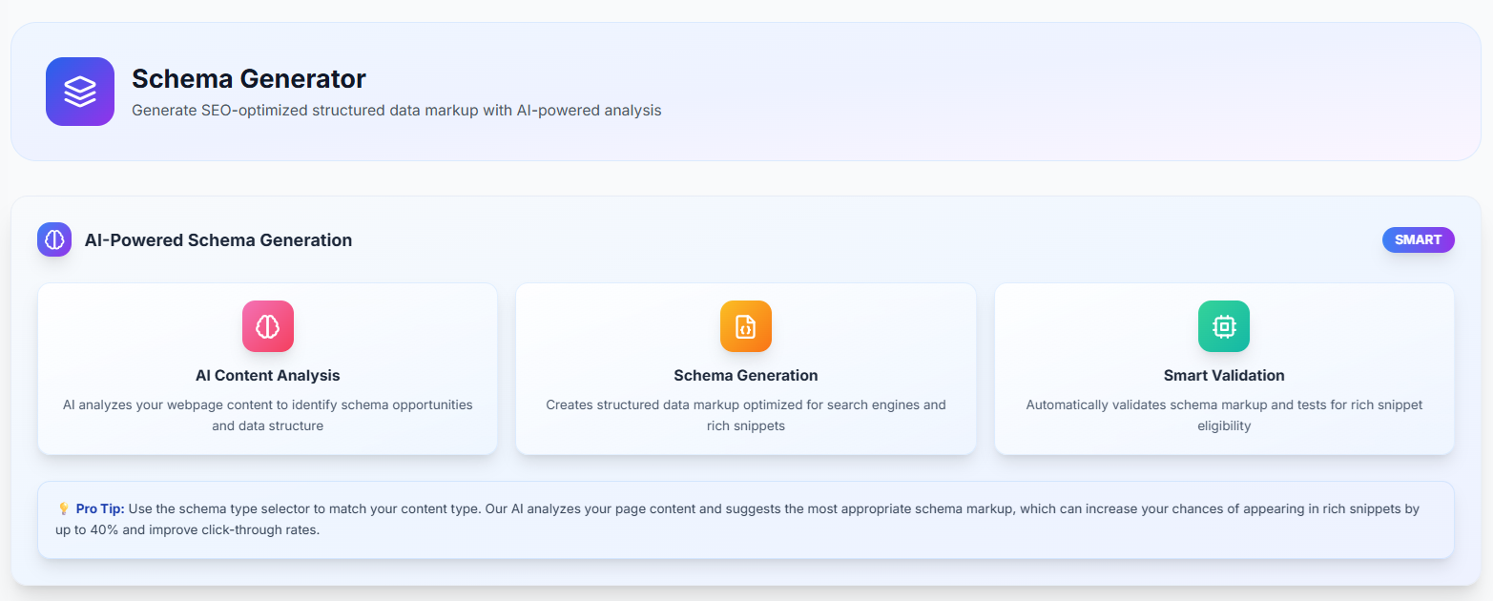Click the AI Content Analysis description text

click(x=268, y=415)
